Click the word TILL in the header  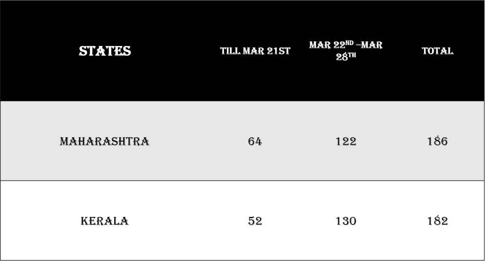tap(230, 51)
